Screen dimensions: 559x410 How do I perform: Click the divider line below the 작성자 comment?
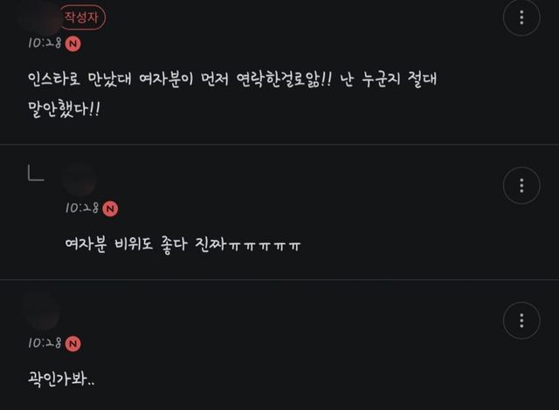[x=279, y=144]
